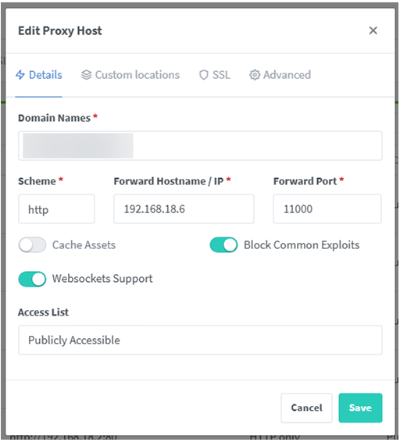Click the stacked layers icon for Custom locations
Image resolution: width=400 pixels, height=442 pixels.
click(86, 75)
